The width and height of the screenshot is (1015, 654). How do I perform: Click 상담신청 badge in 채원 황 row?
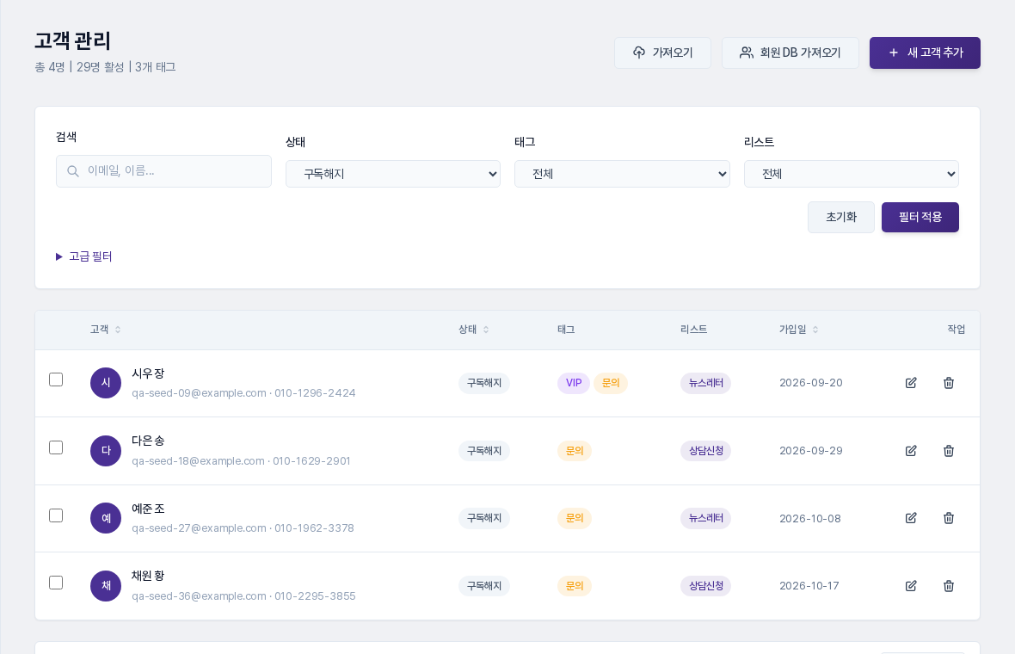705,586
